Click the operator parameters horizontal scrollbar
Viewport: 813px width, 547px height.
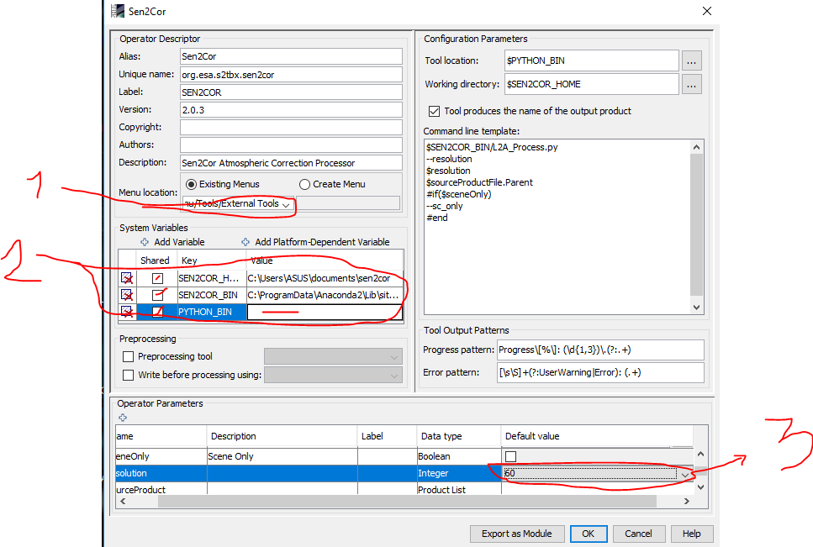coord(407,502)
